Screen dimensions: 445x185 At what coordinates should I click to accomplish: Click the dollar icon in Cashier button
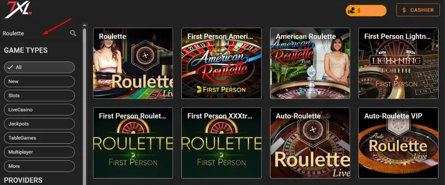click(404, 10)
